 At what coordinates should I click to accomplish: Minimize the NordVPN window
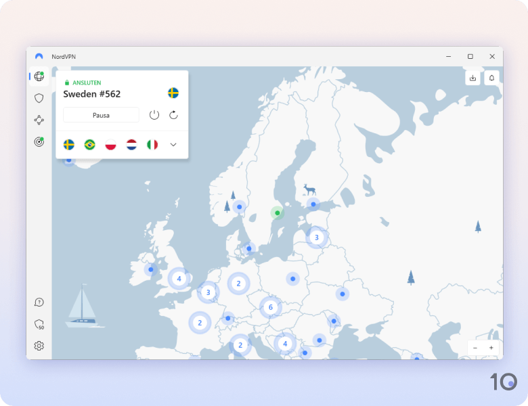pos(449,57)
